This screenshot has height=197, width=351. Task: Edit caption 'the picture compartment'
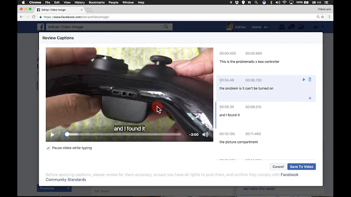[x=238, y=142]
